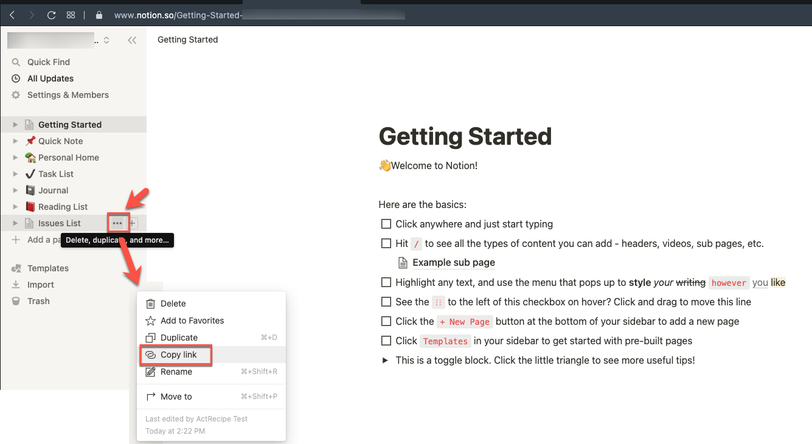Click the 'Here are the basics:' text
The height and width of the screenshot is (444, 812).
[422, 204]
